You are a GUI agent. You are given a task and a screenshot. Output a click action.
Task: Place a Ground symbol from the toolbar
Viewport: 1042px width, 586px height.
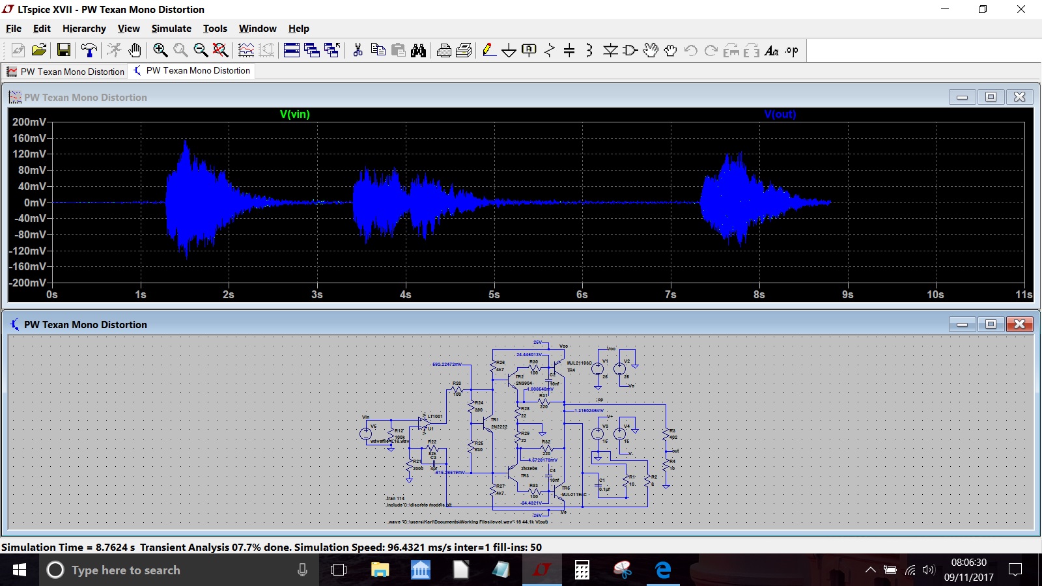(x=509, y=50)
